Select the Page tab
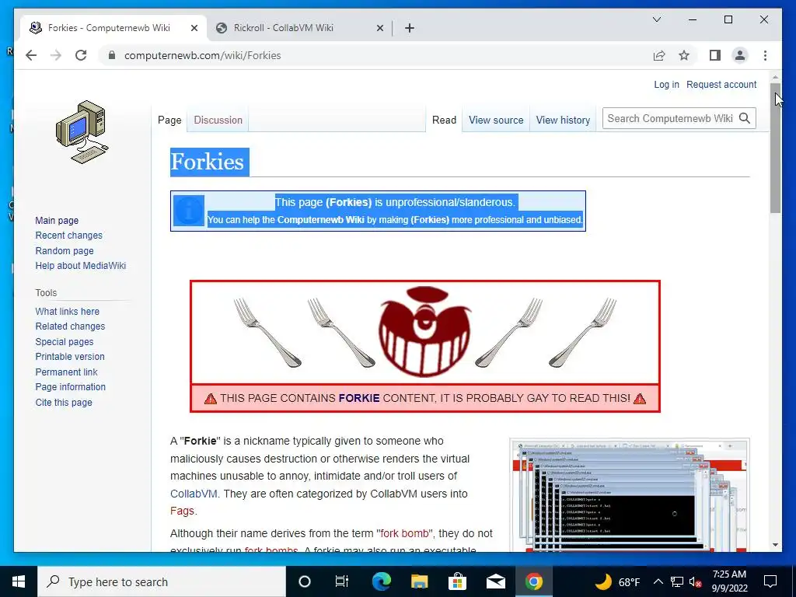This screenshot has height=597, width=796. [x=169, y=120]
